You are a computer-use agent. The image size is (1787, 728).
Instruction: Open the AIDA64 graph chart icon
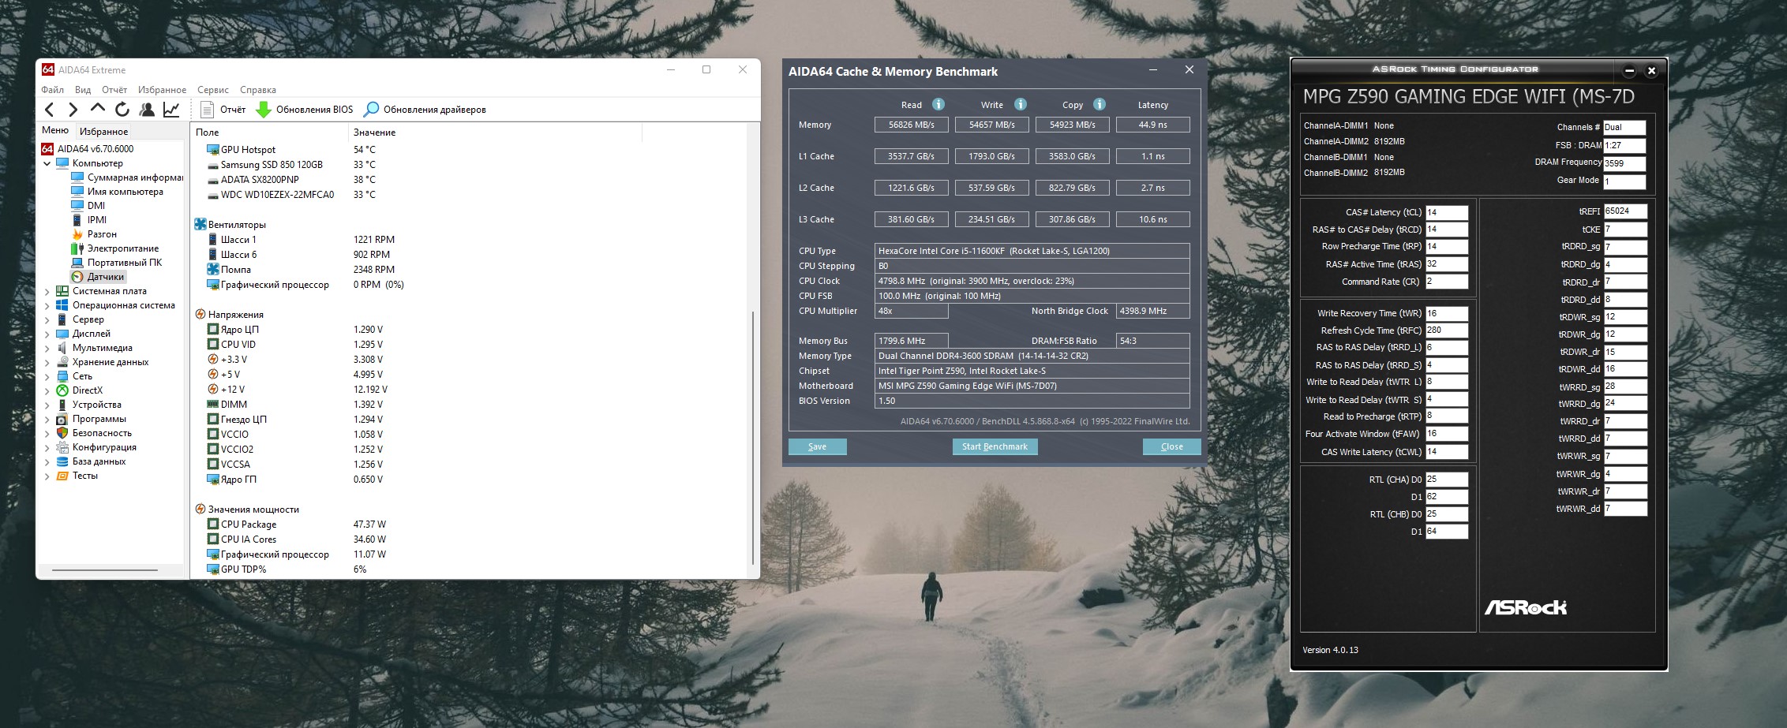[x=171, y=110]
